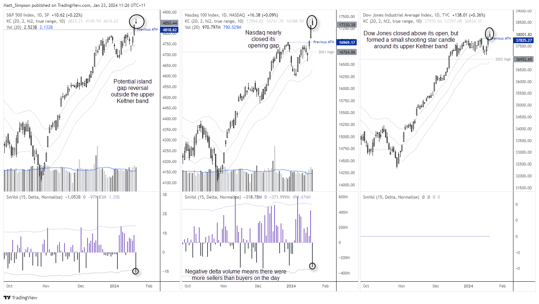
Task: Select the Nasdaq 100 Index chart title
Action: (x=231, y=15)
